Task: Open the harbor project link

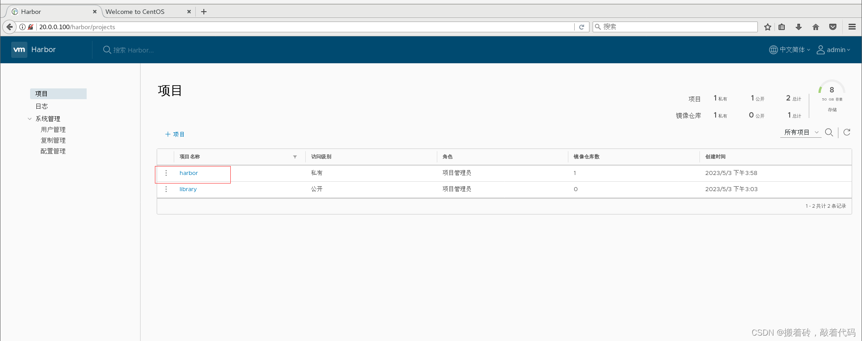Action: [189, 173]
